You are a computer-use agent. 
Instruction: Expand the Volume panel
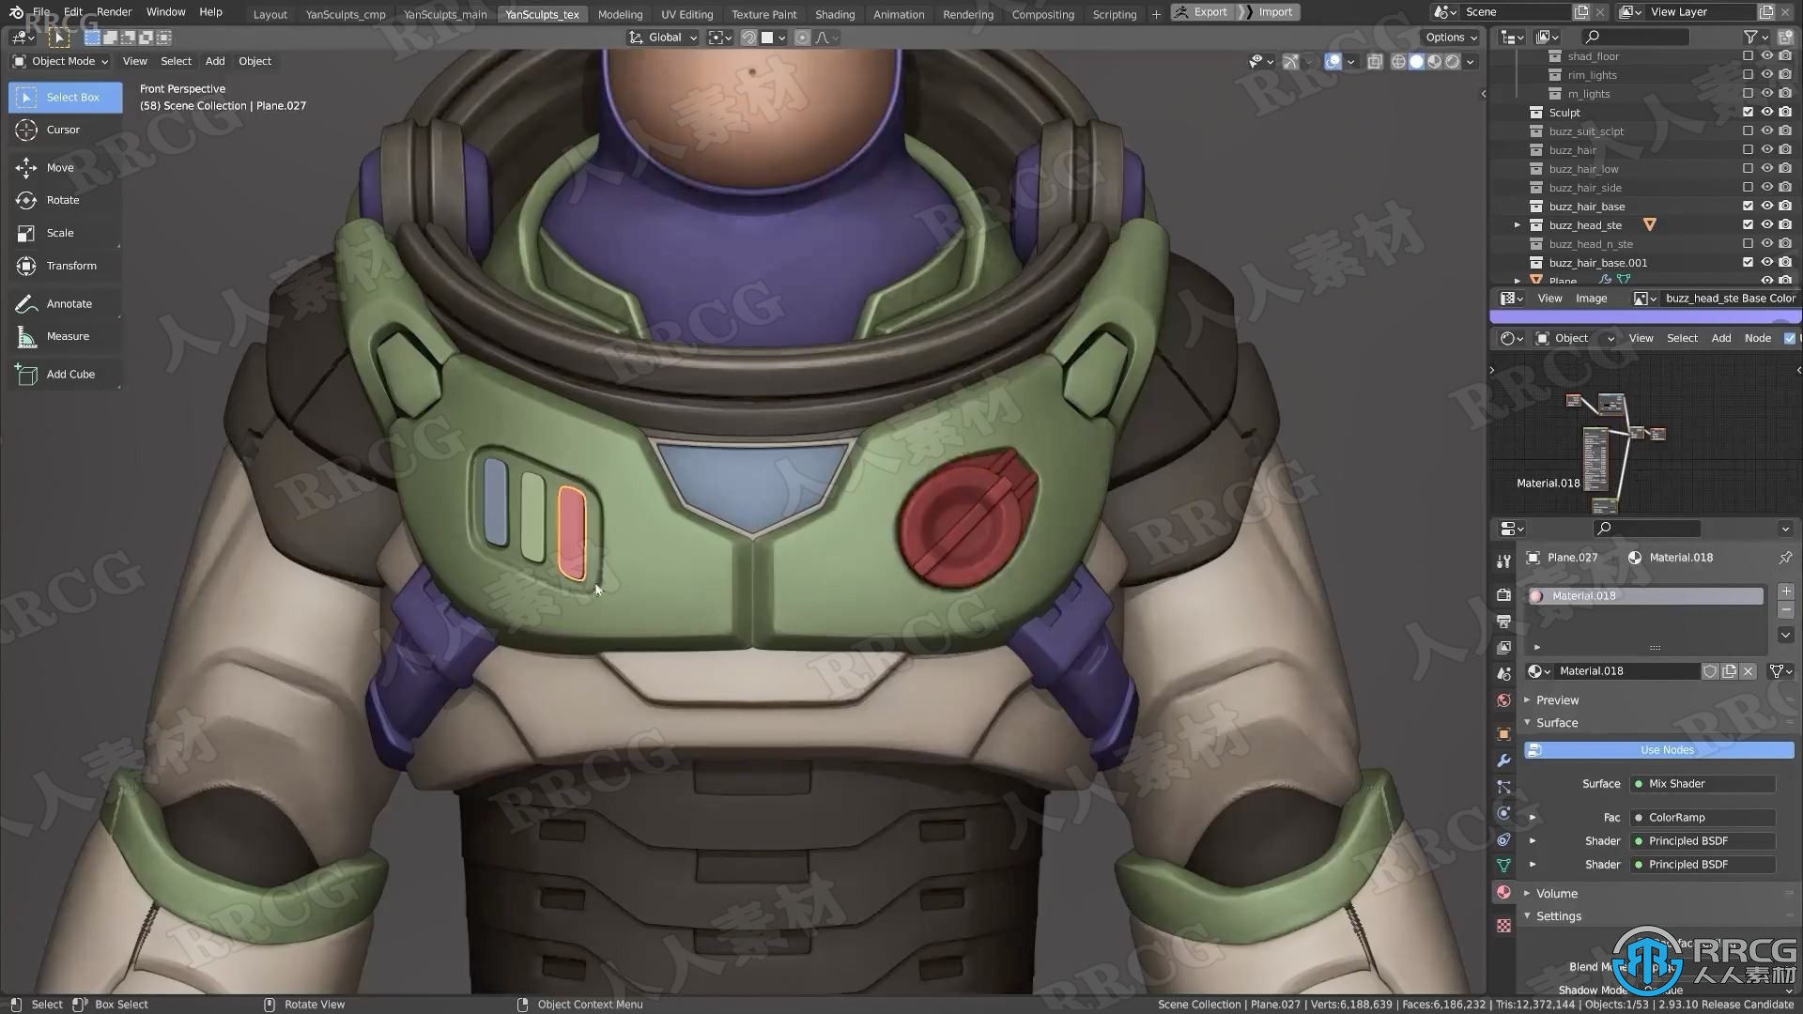click(1527, 894)
